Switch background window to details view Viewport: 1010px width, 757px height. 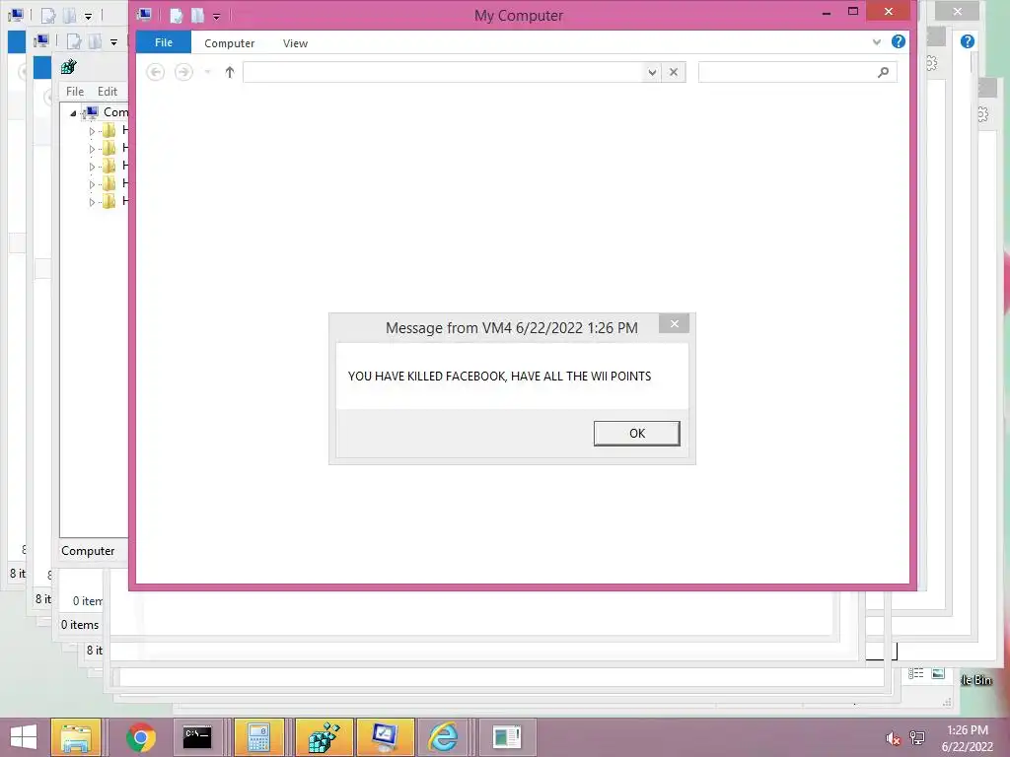coord(916,673)
